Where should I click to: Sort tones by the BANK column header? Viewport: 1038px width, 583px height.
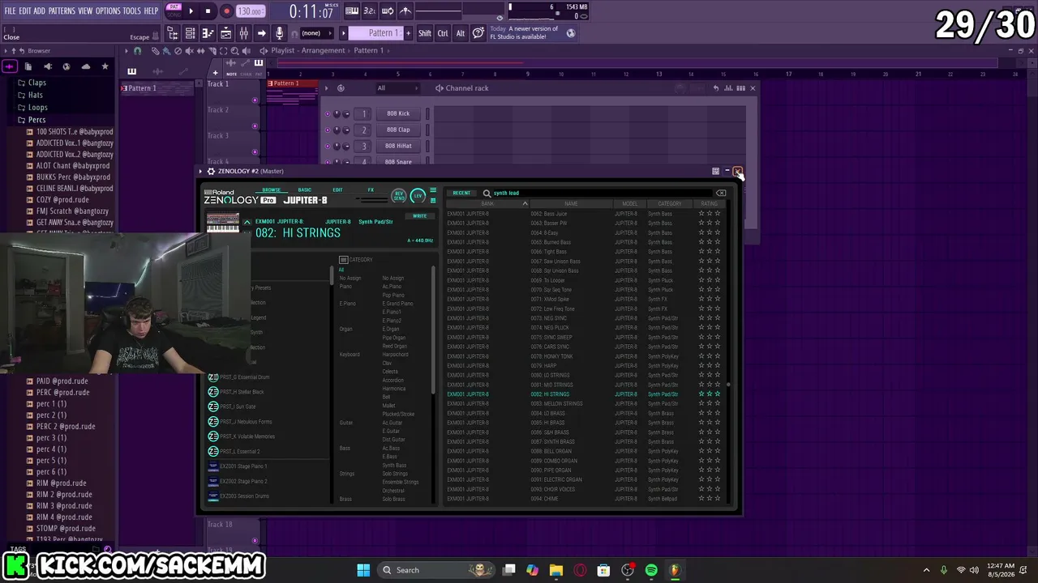pos(487,204)
